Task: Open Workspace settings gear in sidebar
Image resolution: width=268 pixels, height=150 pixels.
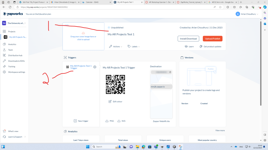Action: pos(4,72)
